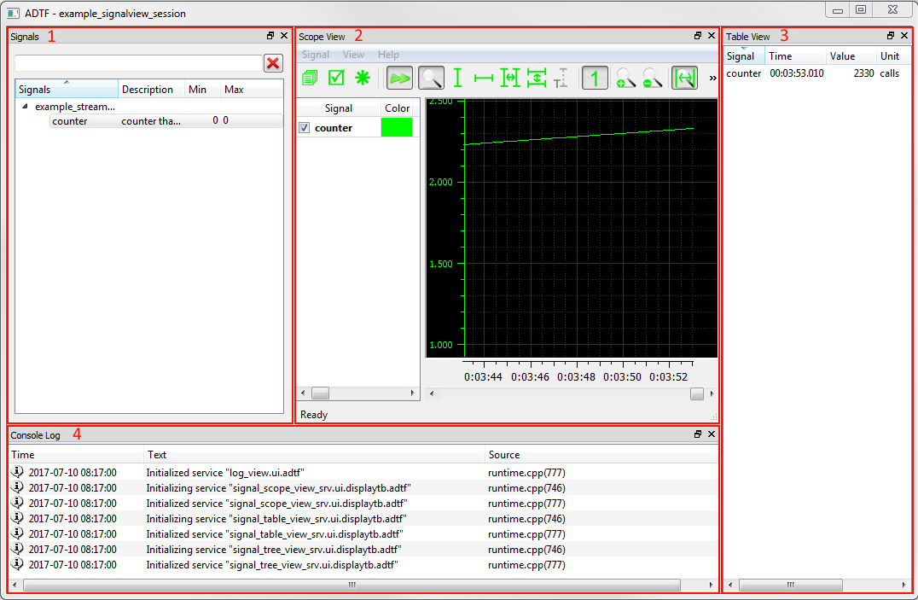This screenshot has height=600, width=918.
Task: Close the Signals panel
Action: point(284,36)
